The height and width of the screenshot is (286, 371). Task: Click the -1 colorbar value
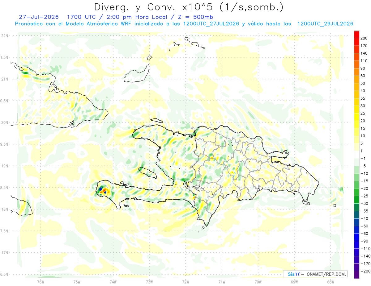point(363,158)
